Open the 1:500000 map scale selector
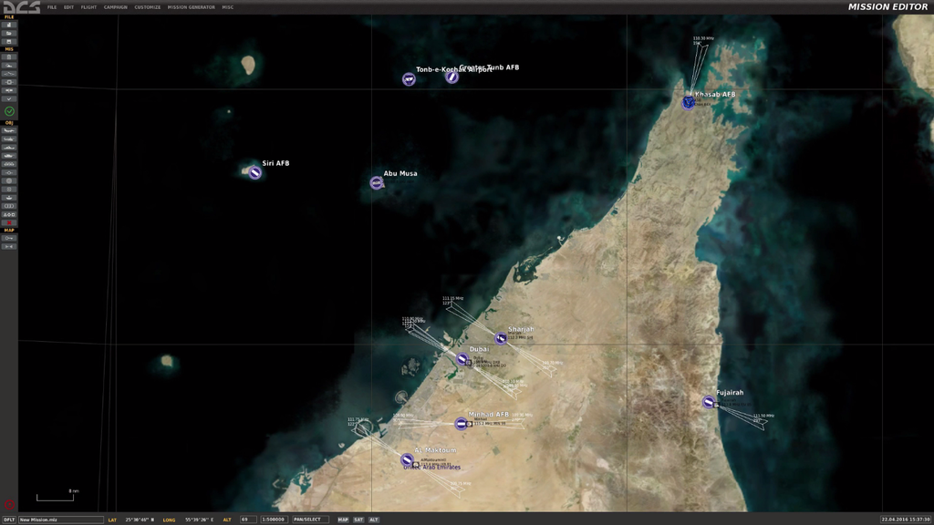 pyautogui.click(x=274, y=520)
